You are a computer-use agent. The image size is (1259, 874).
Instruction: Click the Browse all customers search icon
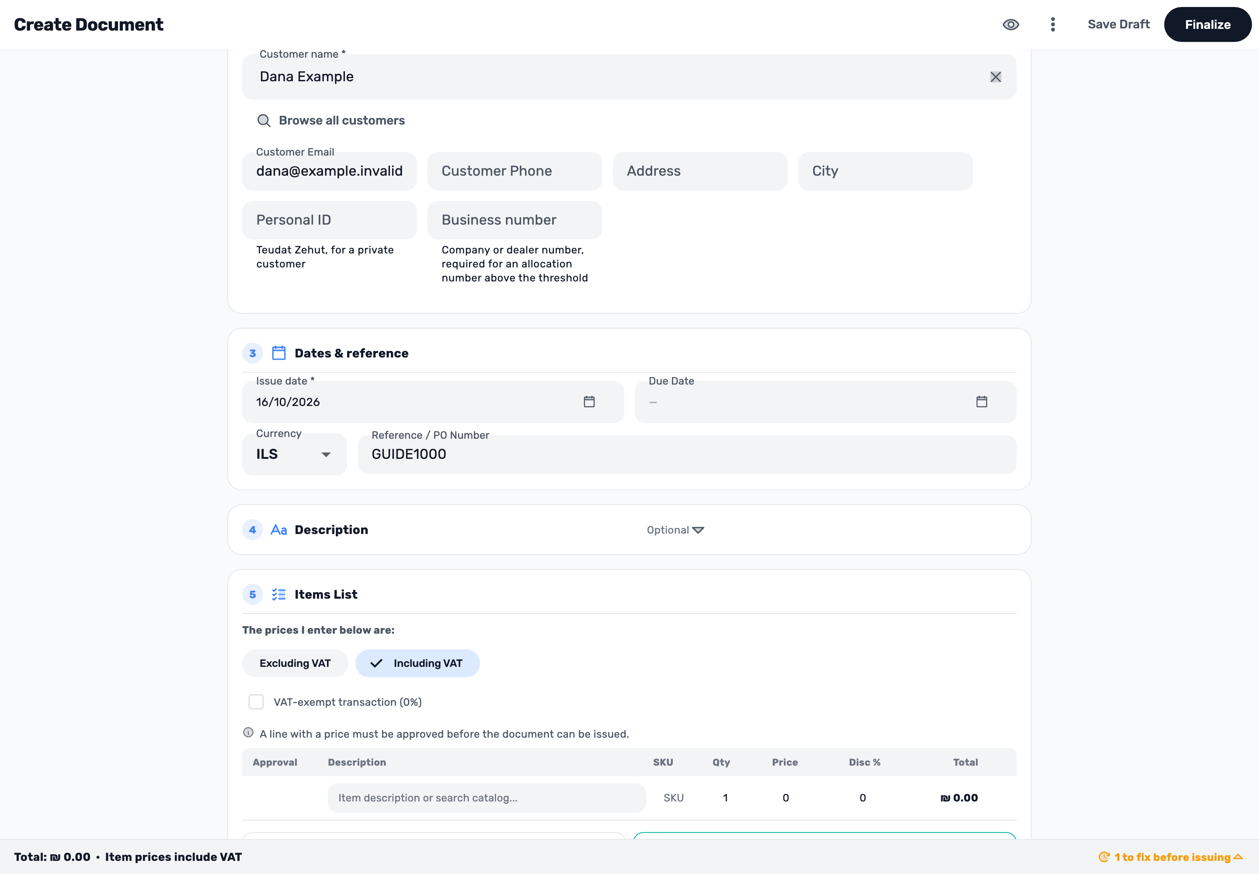tap(264, 121)
